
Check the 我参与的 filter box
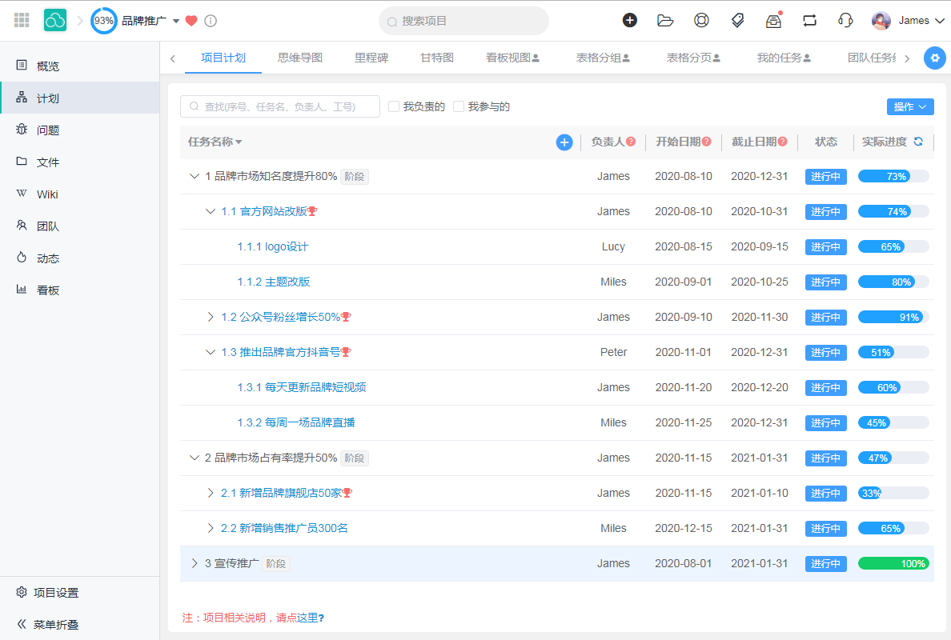458,106
